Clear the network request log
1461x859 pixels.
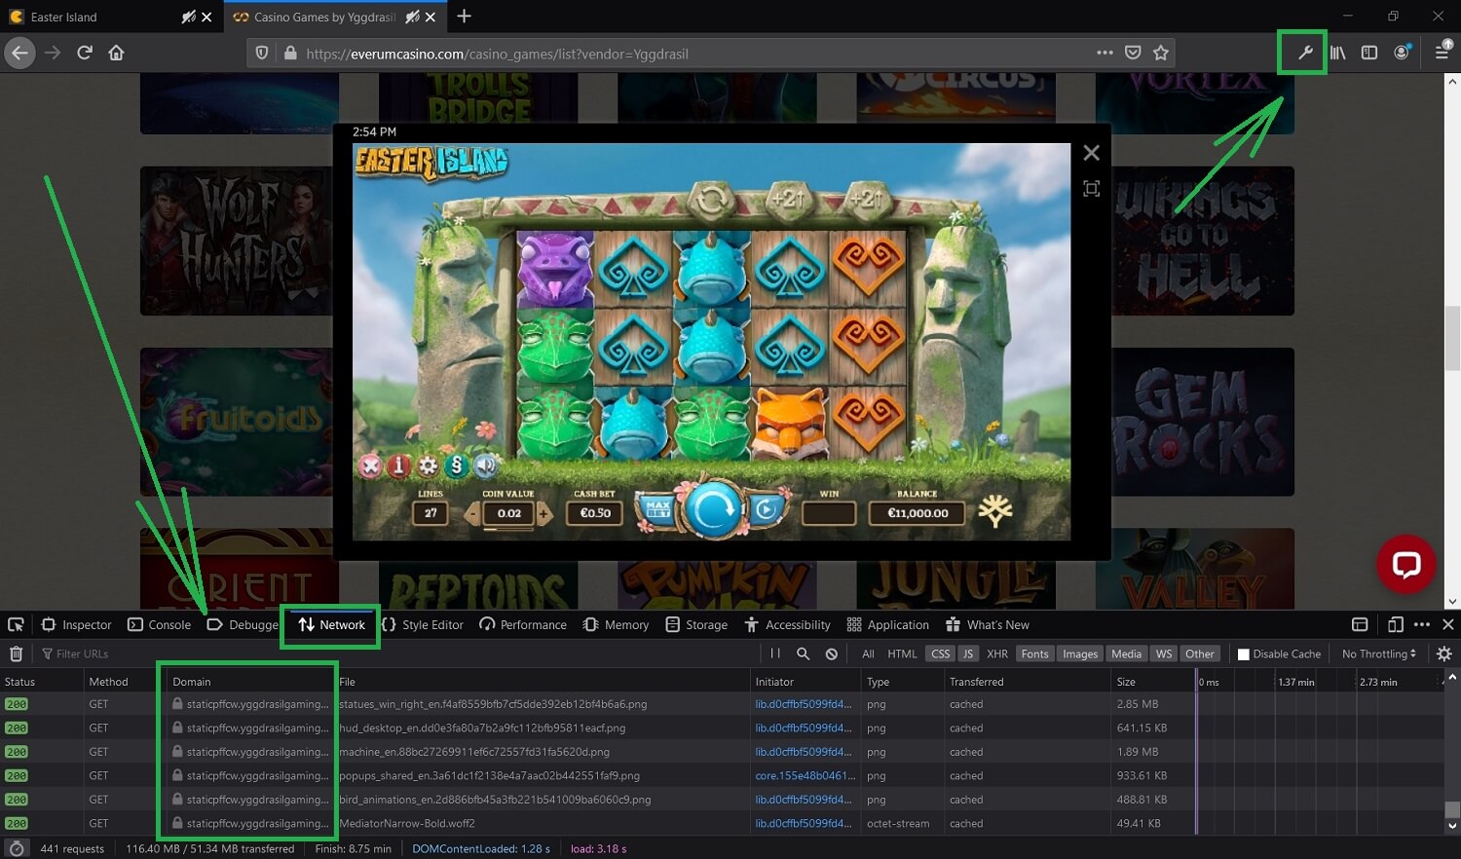point(16,654)
